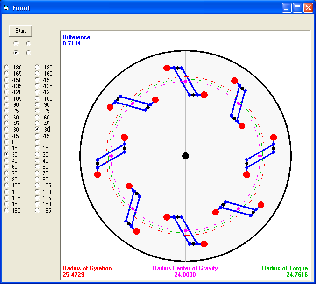
Task: Select 165 in the left angle column
Action: pos(12,210)
